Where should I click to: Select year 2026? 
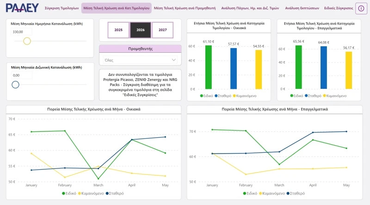coord(141,30)
